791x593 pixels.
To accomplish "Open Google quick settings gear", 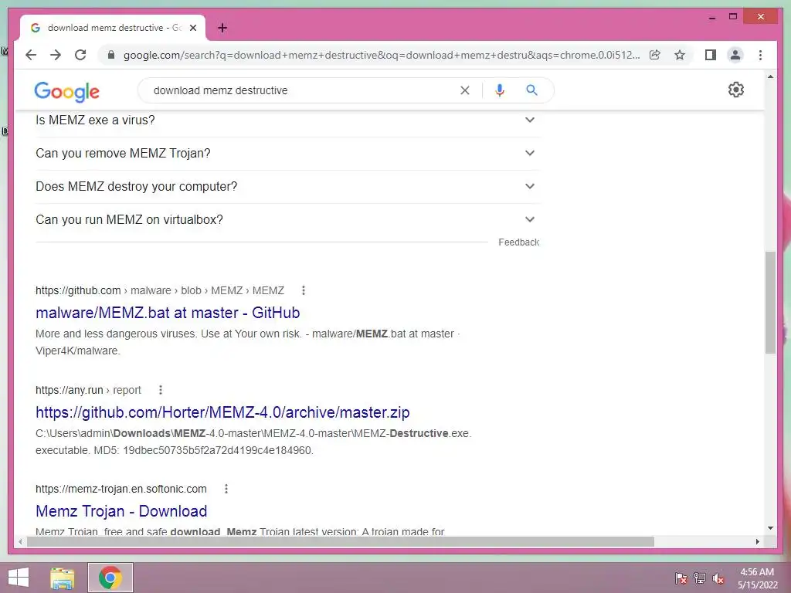I will pos(736,90).
